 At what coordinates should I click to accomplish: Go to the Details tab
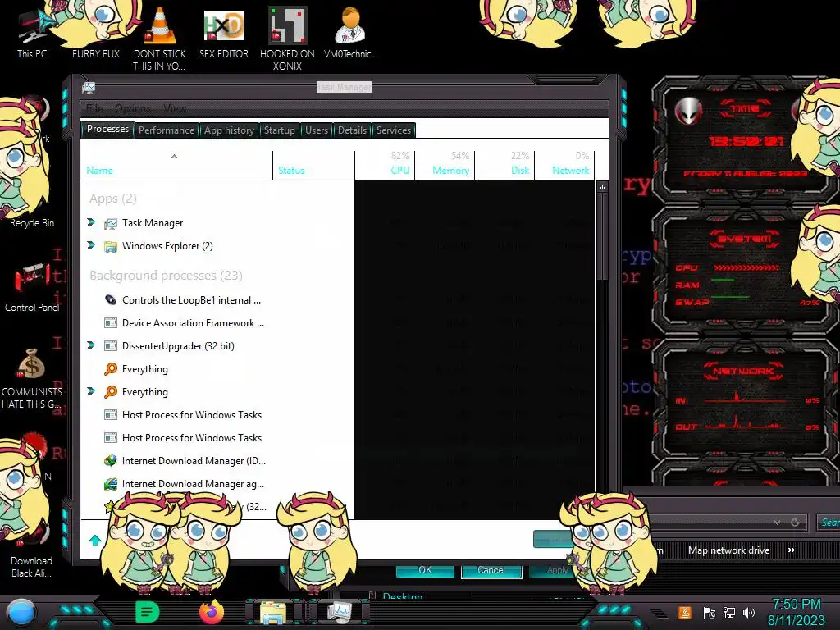tap(352, 130)
